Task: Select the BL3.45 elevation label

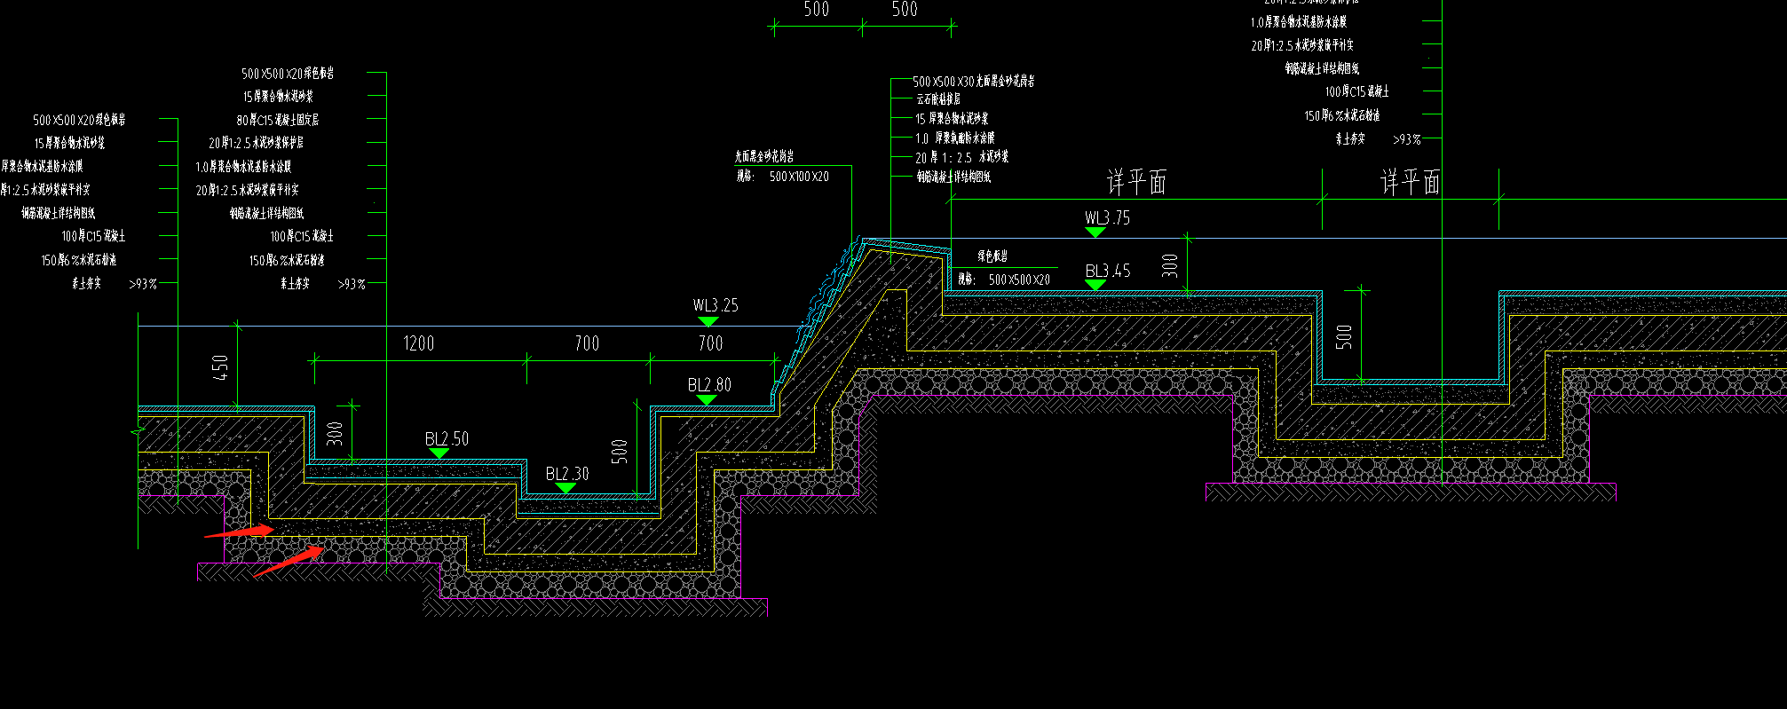Action: [1108, 271]
